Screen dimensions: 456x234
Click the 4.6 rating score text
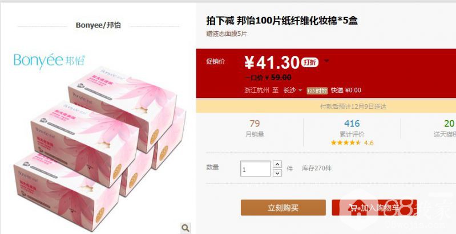[369, 143]
